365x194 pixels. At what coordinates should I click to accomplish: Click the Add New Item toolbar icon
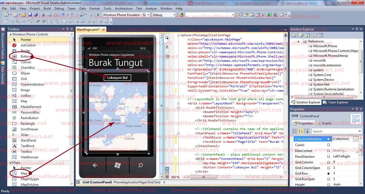point(15,15)
